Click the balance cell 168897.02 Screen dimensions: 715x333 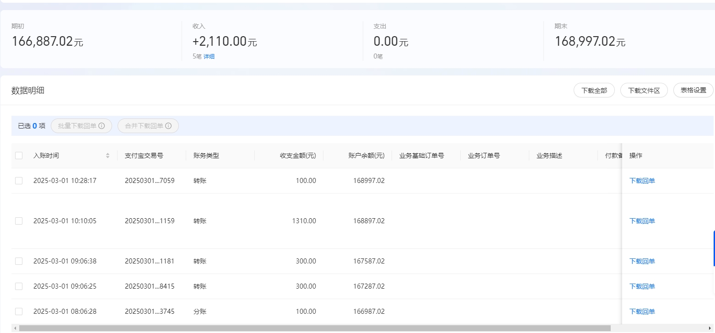click(x=369, y=221)
